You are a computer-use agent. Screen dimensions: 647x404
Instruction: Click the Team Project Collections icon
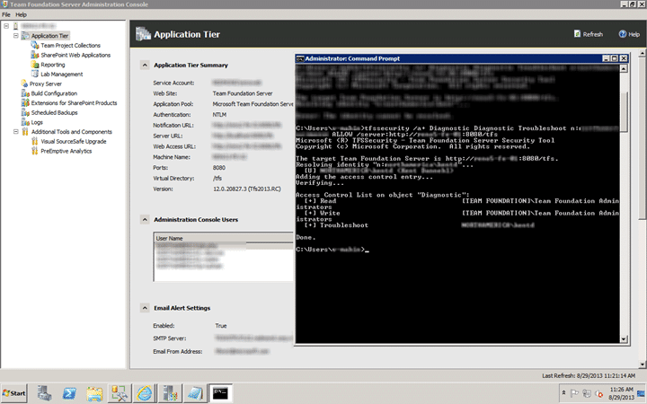click(35, 46)
